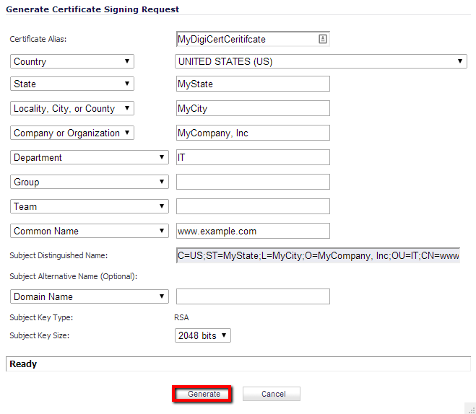Expand the Common Name dropdown
Image resolution: width=476 pixels, height=414 pixels.
tap(90, 232)
